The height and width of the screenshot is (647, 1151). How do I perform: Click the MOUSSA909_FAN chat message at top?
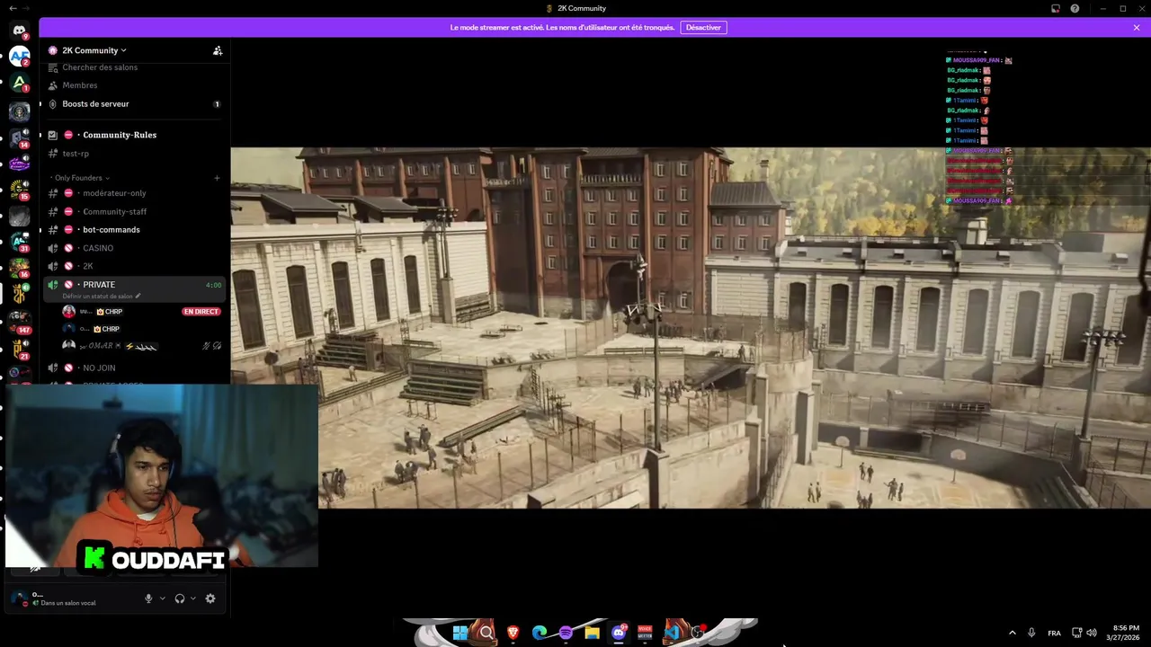(979, 60)
